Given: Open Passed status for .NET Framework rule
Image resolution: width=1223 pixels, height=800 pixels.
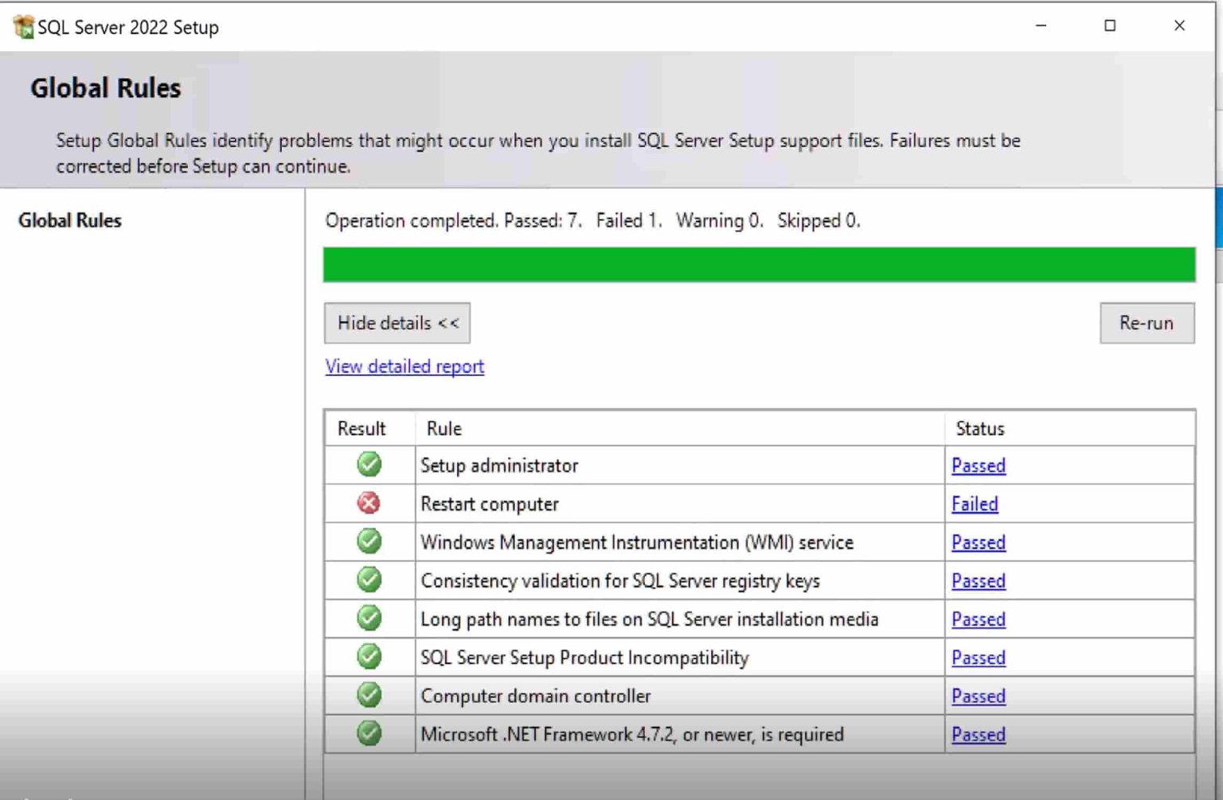Looking at the screenshot, I should point(978,733).
